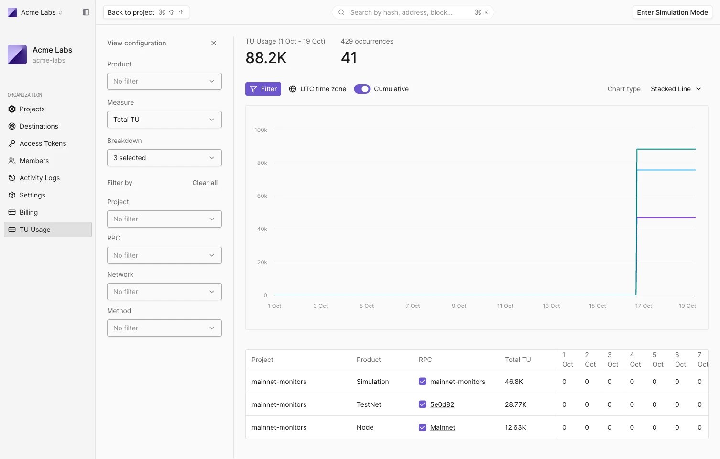Open the Mainnet RPC link
Image resolution: width=720 pixels, height=459 pixels.
coord(443,427)
